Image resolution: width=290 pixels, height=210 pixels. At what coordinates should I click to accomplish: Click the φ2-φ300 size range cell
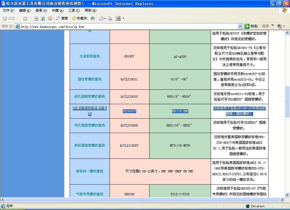click(x=180, y=57)
